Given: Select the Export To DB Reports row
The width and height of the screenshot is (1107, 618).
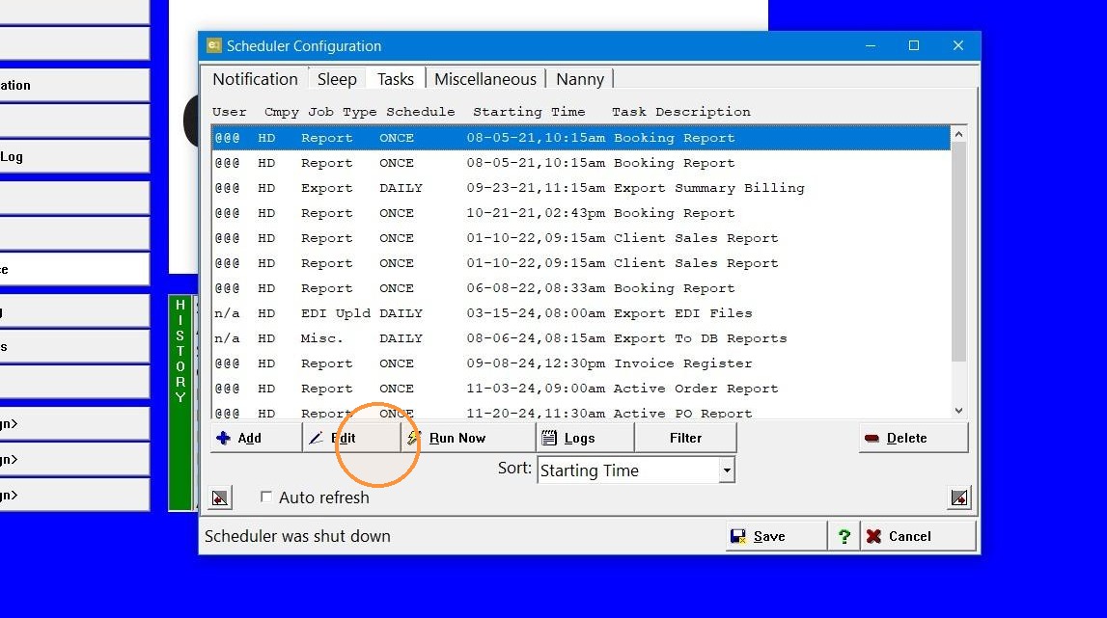Looking at the screenshot, I should 581,338.
